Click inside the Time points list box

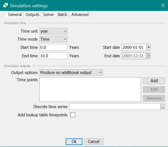tap(90, 89)
